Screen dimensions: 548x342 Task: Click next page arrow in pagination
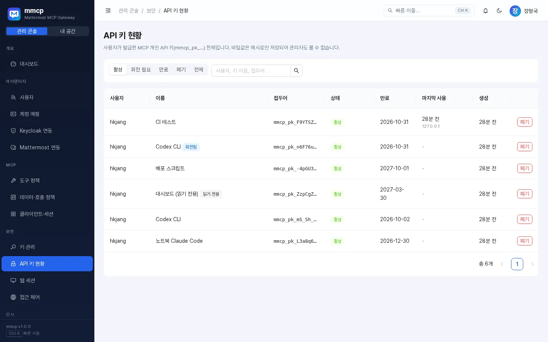tap(532, 264)
